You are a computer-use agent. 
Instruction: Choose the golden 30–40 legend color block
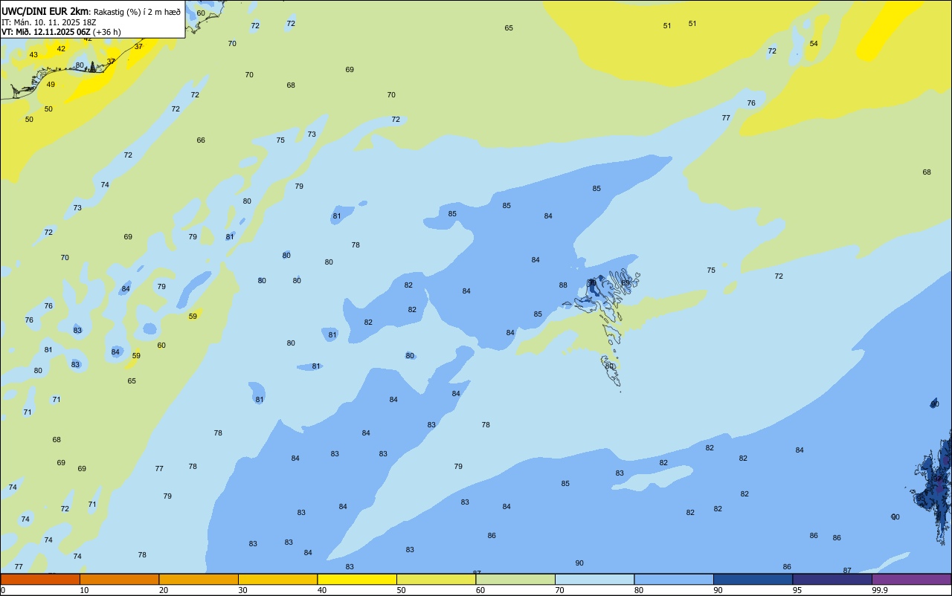(x=278, y=579)
